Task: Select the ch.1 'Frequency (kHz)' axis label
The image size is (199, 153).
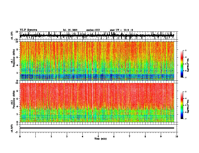Action: pyautogui.click(x=14, y=58)
